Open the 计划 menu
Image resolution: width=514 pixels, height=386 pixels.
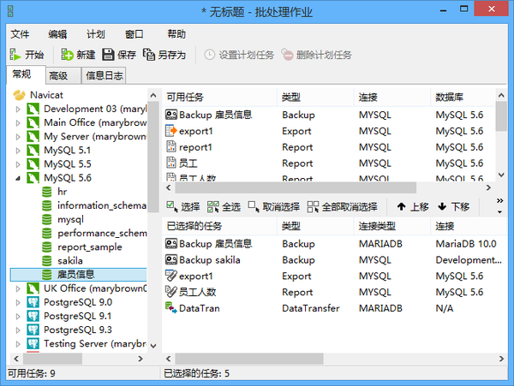coord(96,34)
